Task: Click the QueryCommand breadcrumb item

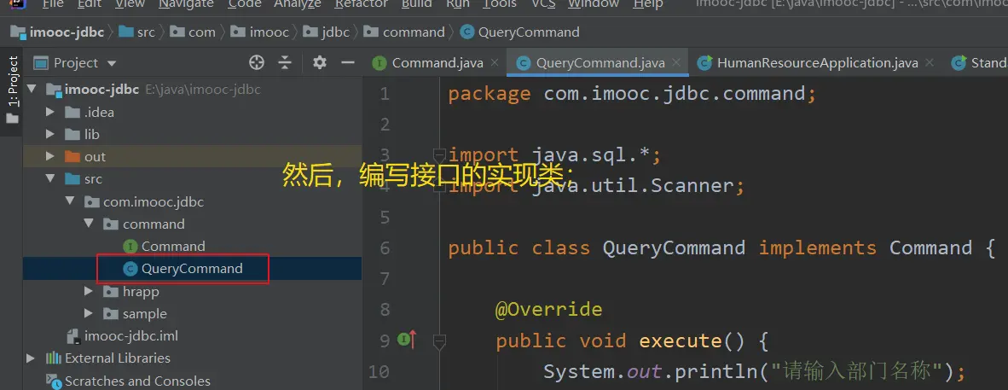Action: point(528,32)
